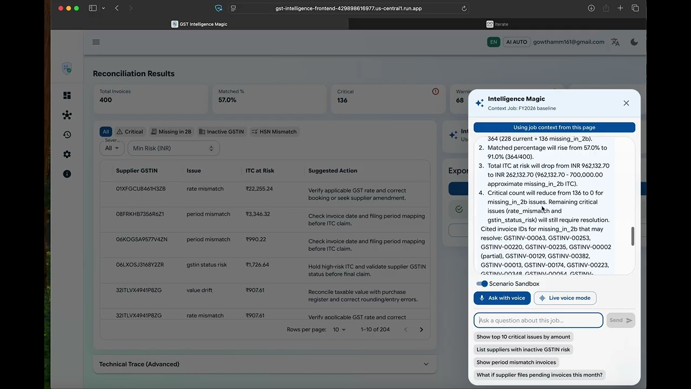Toggle dark mode moon icon
Viewport: 691px width, 389px height.
tap(634, 42)
